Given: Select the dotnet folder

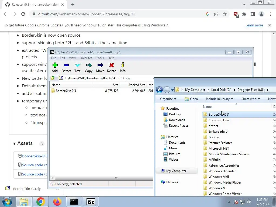Looking at the screenshot, I should point(211,126).
